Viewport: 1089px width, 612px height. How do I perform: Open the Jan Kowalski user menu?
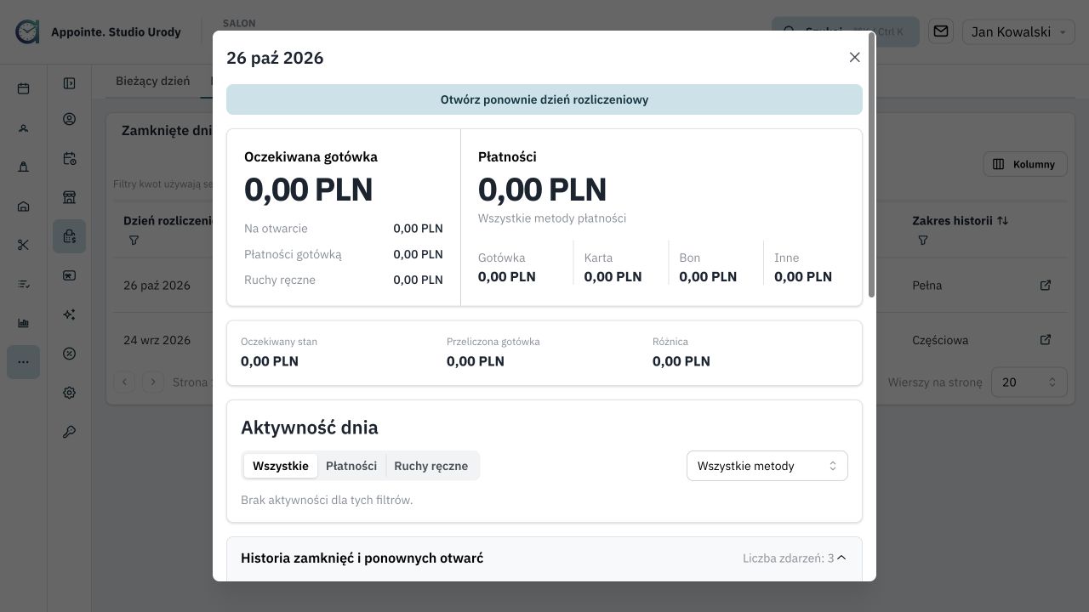[x=1018, y=31]
